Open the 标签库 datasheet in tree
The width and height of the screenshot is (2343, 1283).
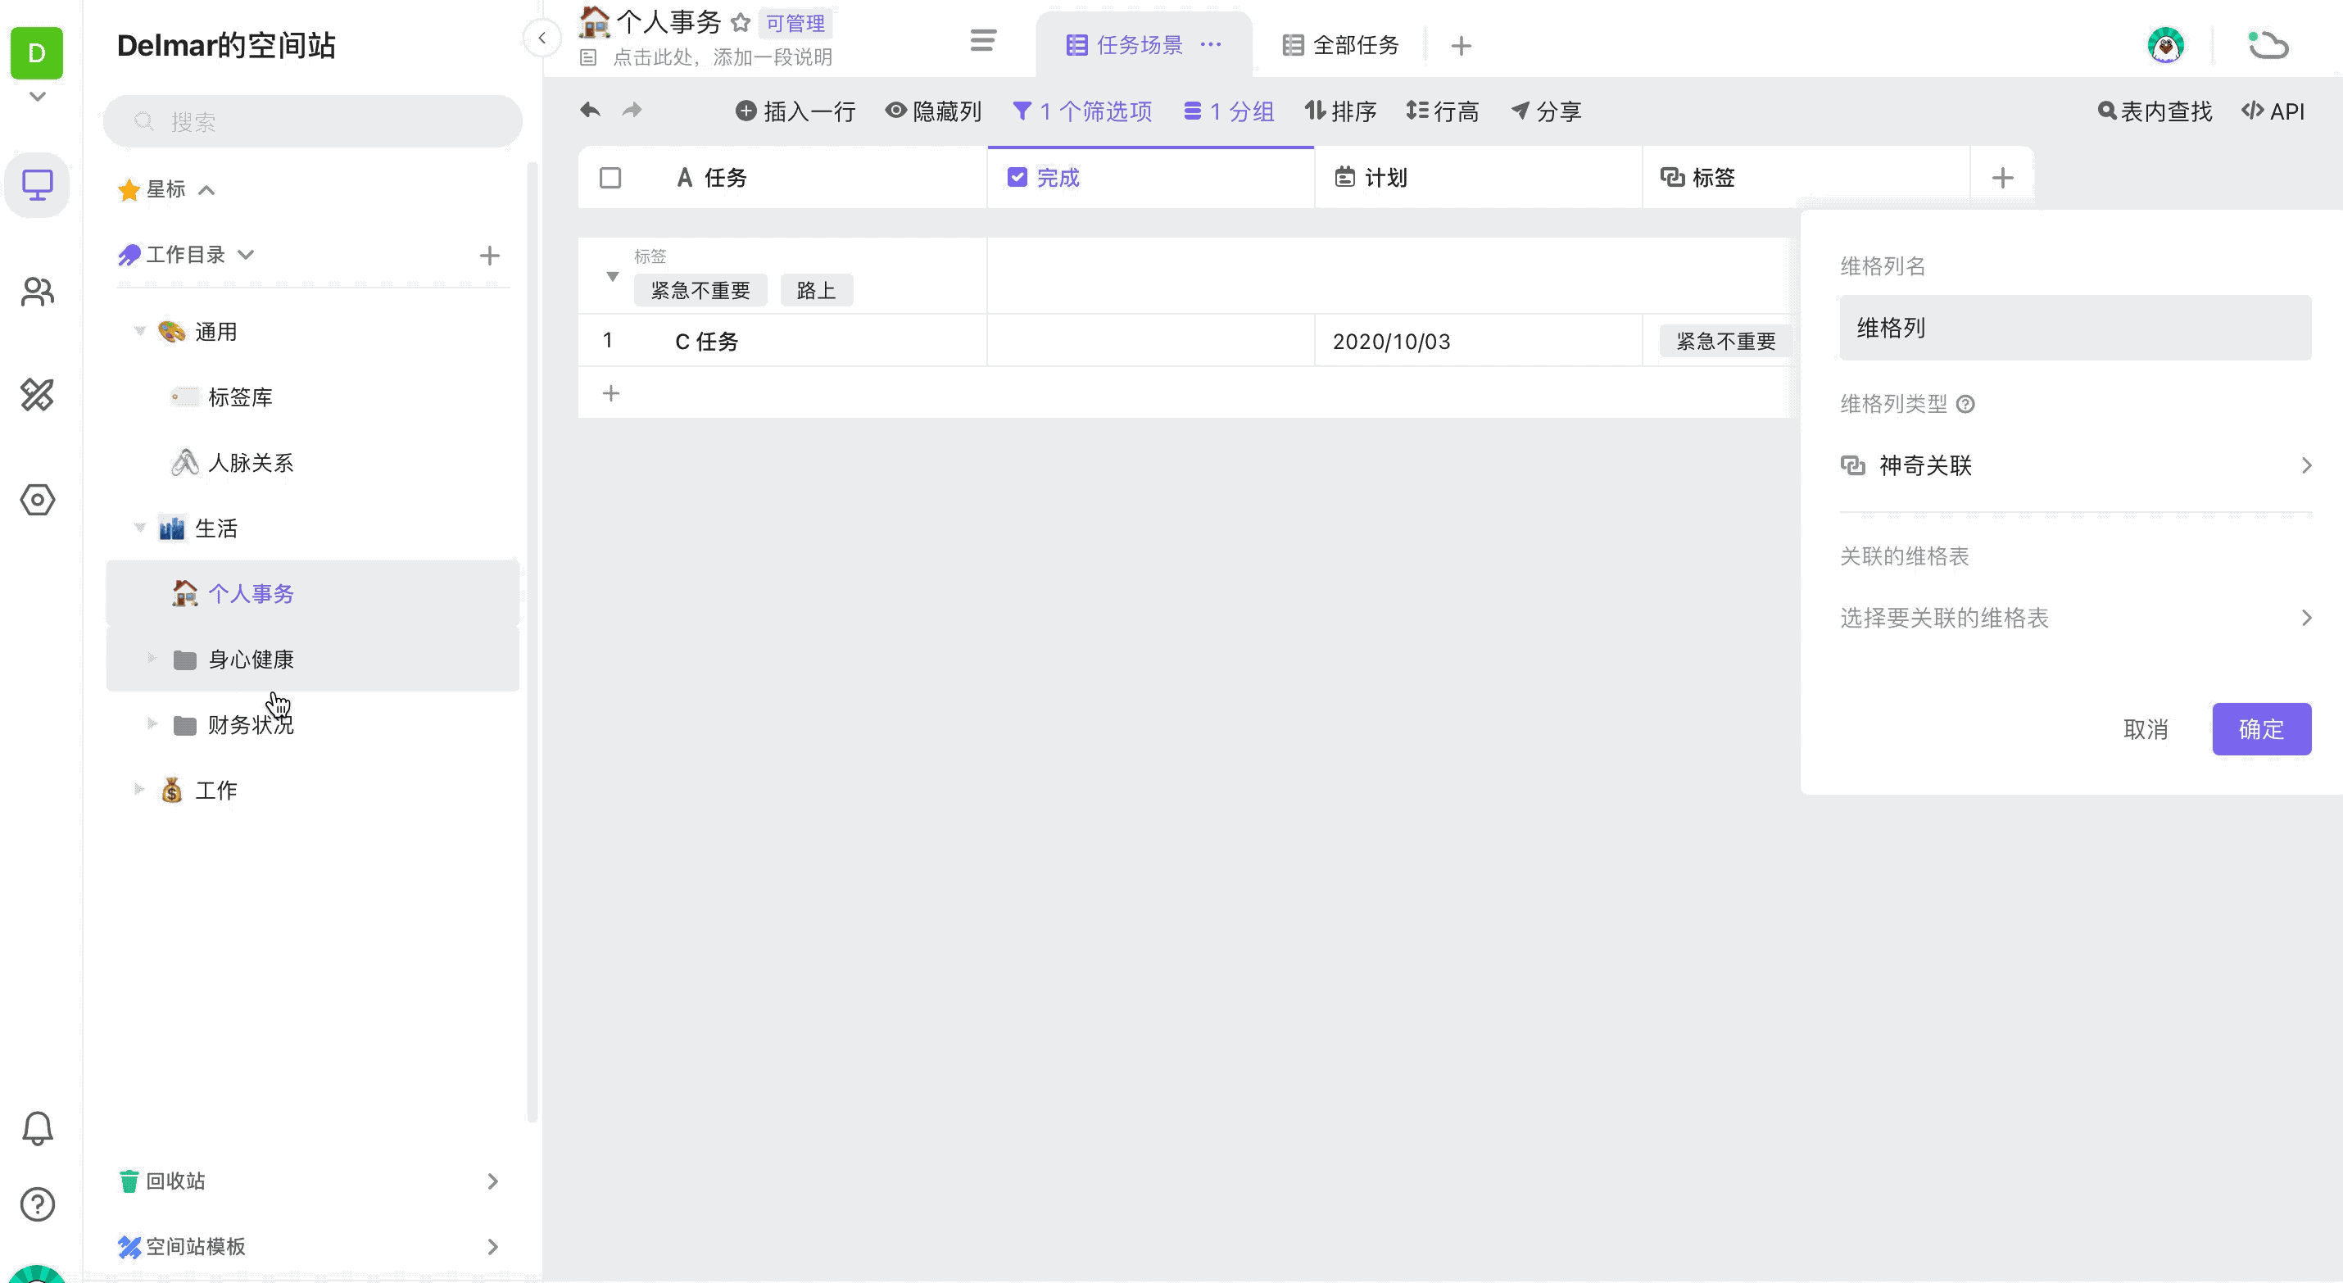pos(239,397)
